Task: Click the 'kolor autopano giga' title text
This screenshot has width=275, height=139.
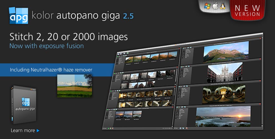Action: [76, 15]
